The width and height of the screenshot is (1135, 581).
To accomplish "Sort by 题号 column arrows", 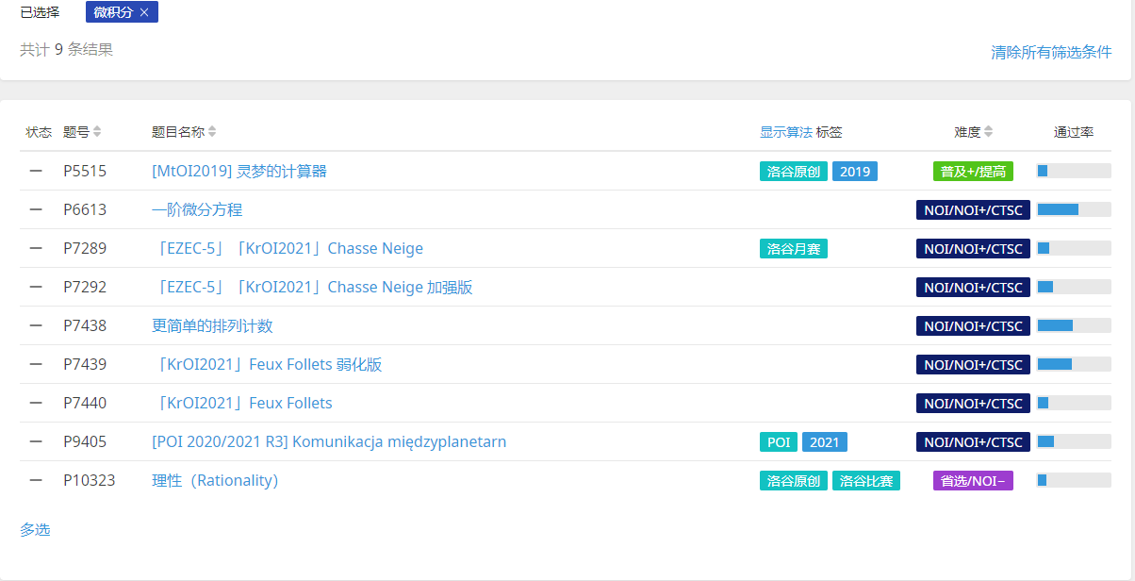I will click(97, 132).
